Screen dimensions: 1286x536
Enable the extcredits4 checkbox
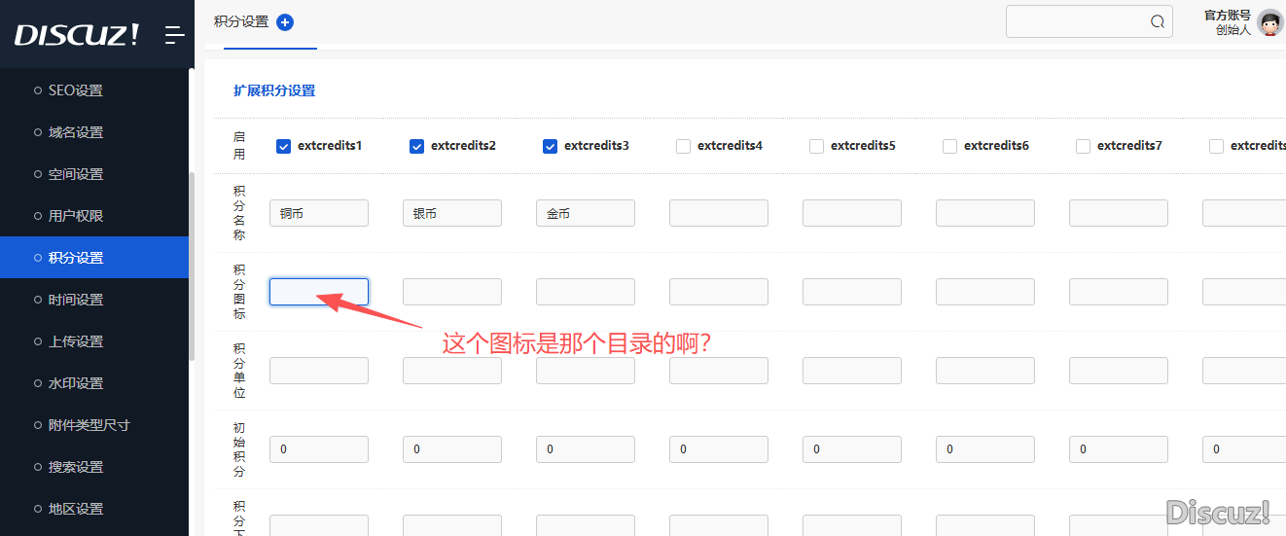tap(684, 146)
